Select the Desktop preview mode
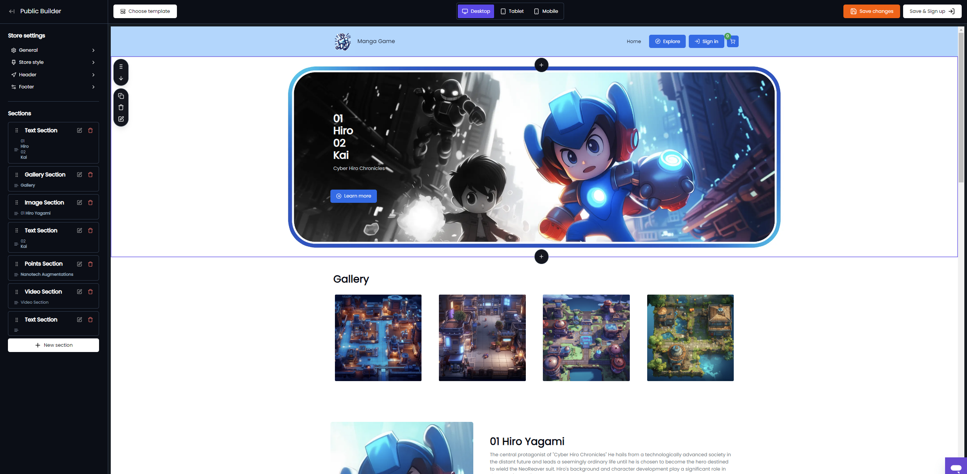The width and height of the screenshot is (967, 474). click(476, 11)
